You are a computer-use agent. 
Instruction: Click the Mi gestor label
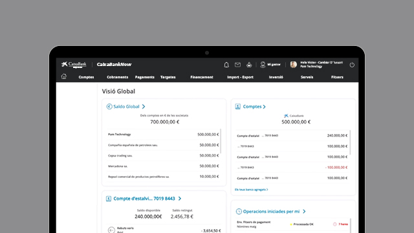coord(274,65)
